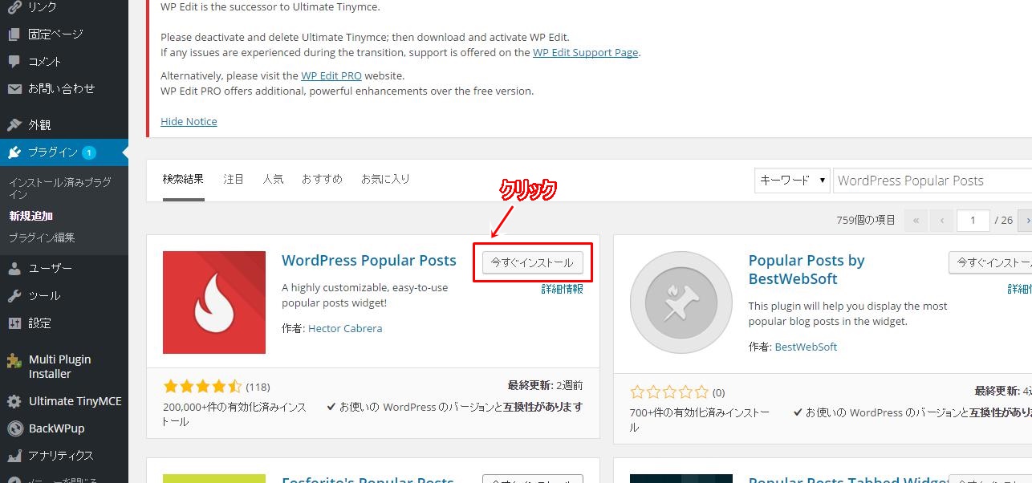Open the BestWebSoft author link
Image resolution: width=1032 pixels, height=483 pixels.
coord(806,347)
